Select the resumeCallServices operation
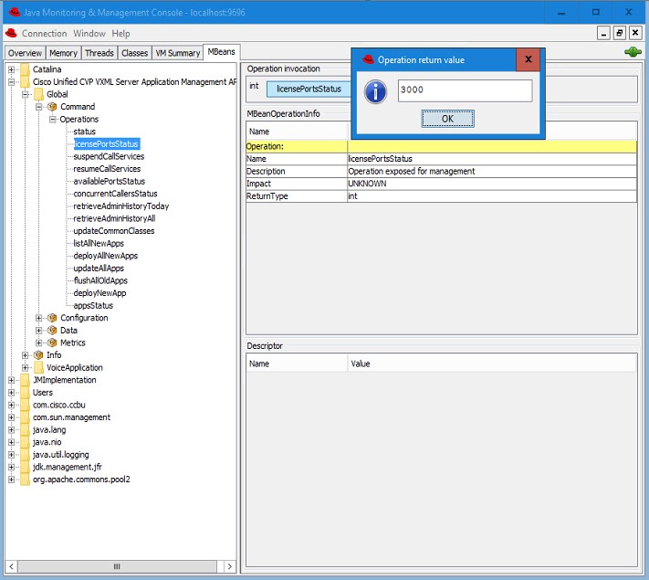 pyautogui.click(x=107, y=169)
